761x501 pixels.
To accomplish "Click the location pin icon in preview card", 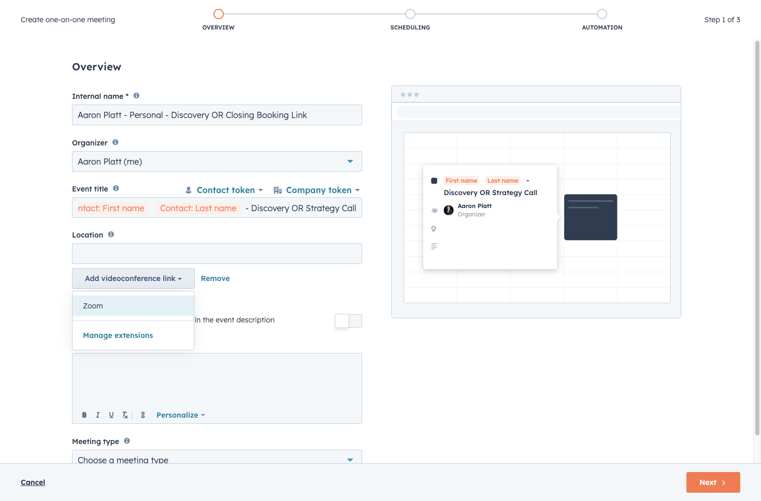I will tap(434, 229).
